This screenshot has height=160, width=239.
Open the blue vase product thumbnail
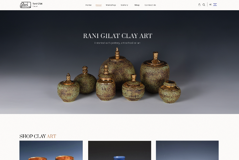click(120, 150)
